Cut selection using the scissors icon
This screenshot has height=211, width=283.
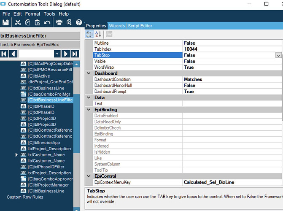(x=18, y=22)
